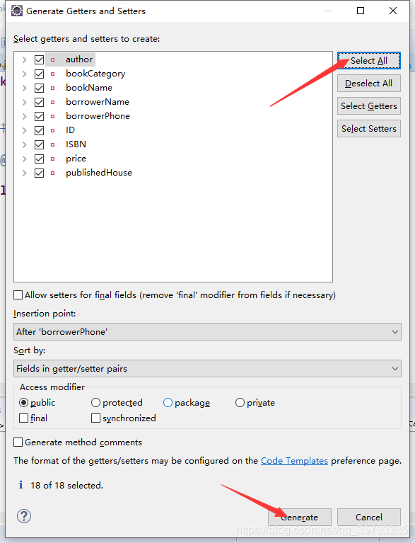Image resolution: width=415 pixels, height=543 pixels.
Task: Uncheck the author field checkbox
Action: (39, 59)
